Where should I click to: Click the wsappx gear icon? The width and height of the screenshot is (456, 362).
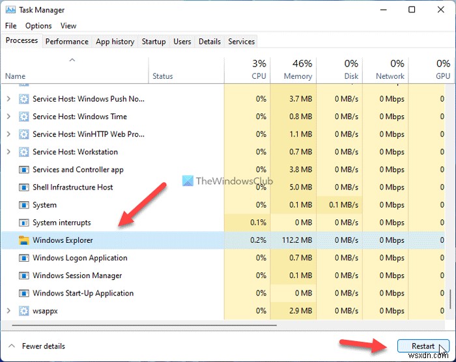(24, 311)
